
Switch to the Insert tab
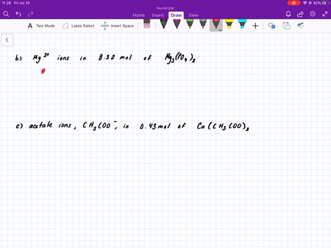pos(158,15)
